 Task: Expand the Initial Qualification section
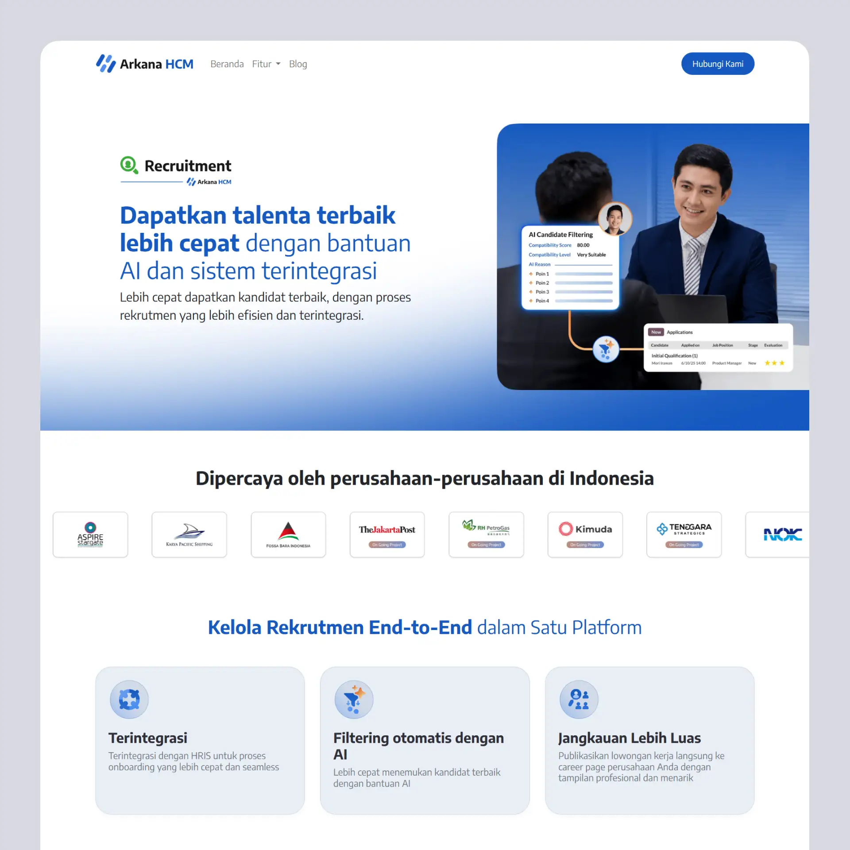[x=674, y=355]
